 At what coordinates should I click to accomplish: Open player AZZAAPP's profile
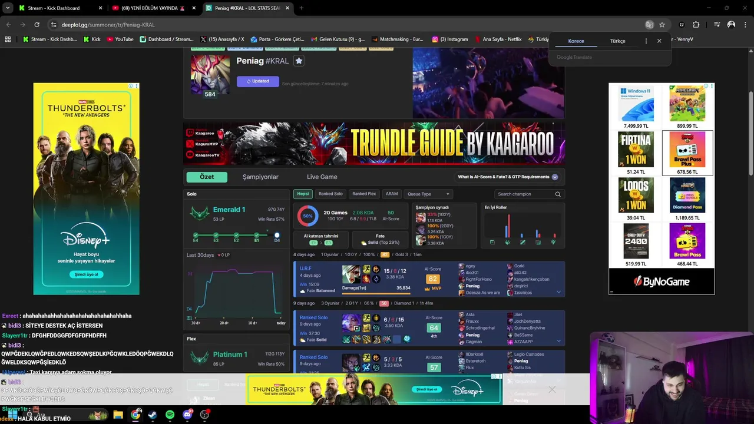pos(523,342)
